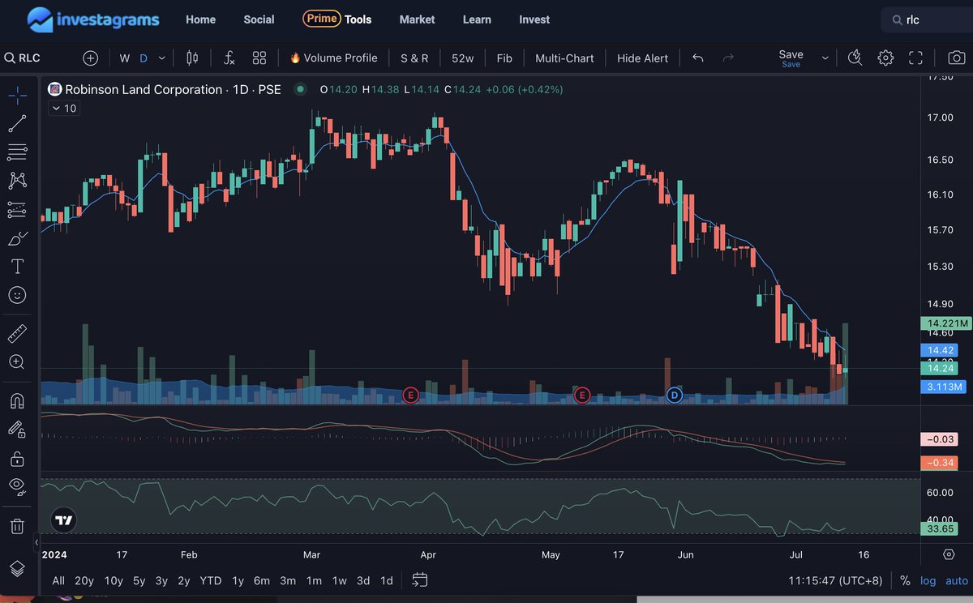Select the measure ruler tool
973x603 pixels.
17,334
